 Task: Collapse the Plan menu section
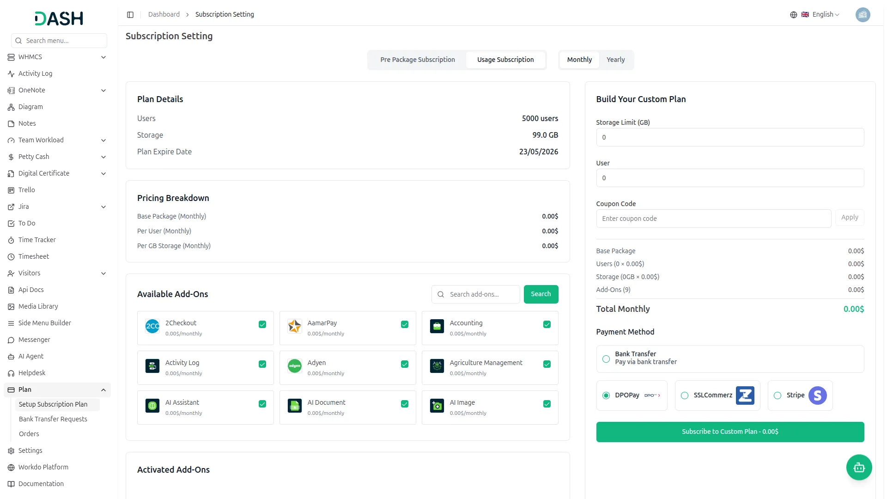(57, 389)
